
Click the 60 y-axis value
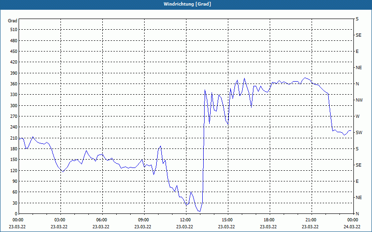click(15, 192)
